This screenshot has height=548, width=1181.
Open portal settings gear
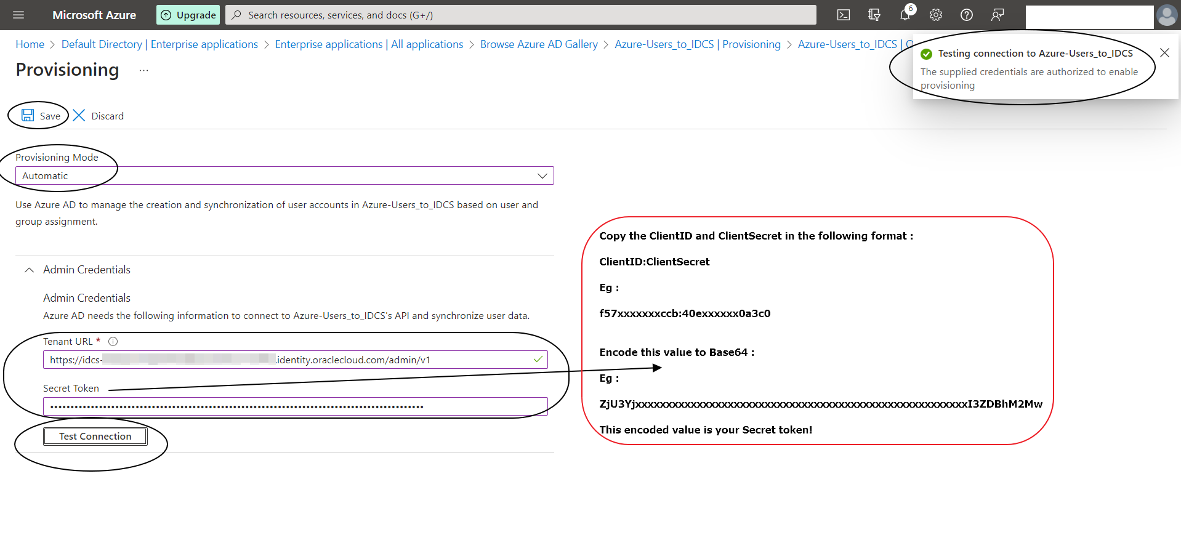tap(936, 15)
